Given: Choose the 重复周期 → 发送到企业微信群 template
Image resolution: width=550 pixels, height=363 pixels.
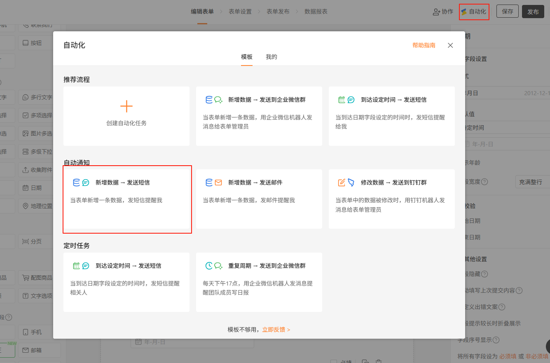Looking at the screenshot, I should pyautogui.click(x=259, y=282).
